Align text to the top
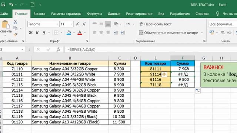The width and height of the screenshot is (237, 133). 94,23
